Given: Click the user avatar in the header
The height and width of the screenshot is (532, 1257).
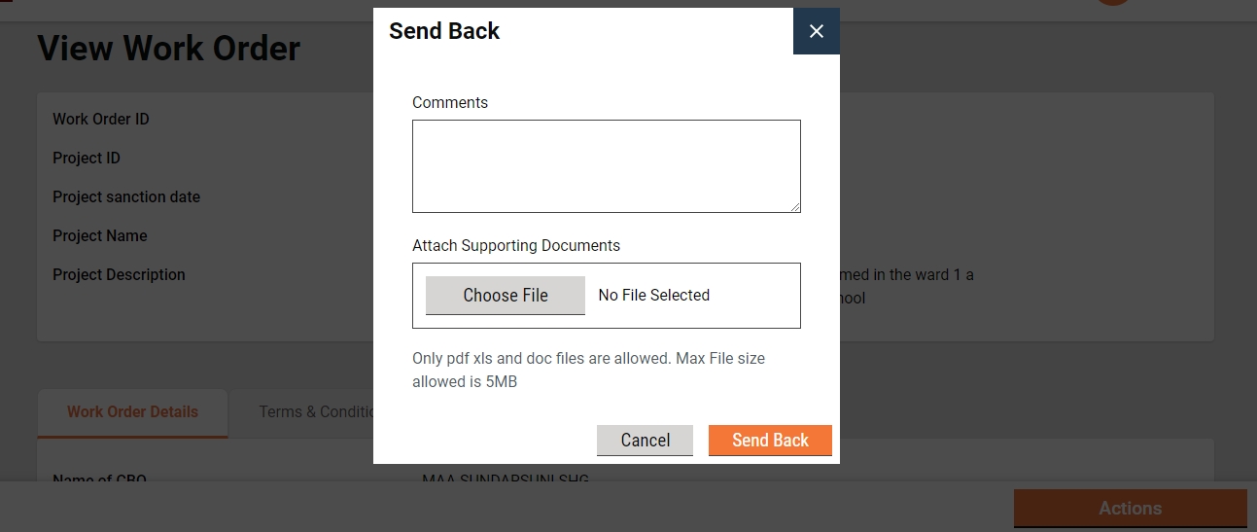Looking at the screenshot, I should click(x=1113, y=3).
